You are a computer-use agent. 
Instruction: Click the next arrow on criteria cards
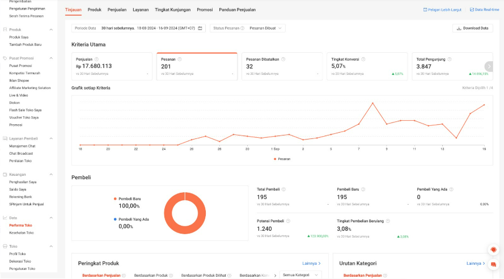(489, 66)
